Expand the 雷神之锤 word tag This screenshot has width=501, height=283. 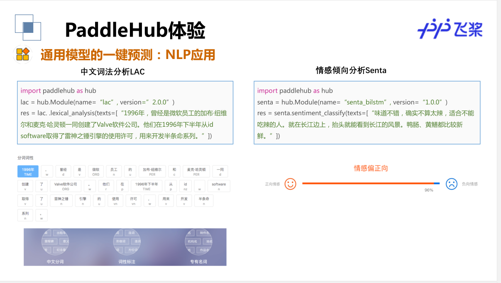[61, 200]
